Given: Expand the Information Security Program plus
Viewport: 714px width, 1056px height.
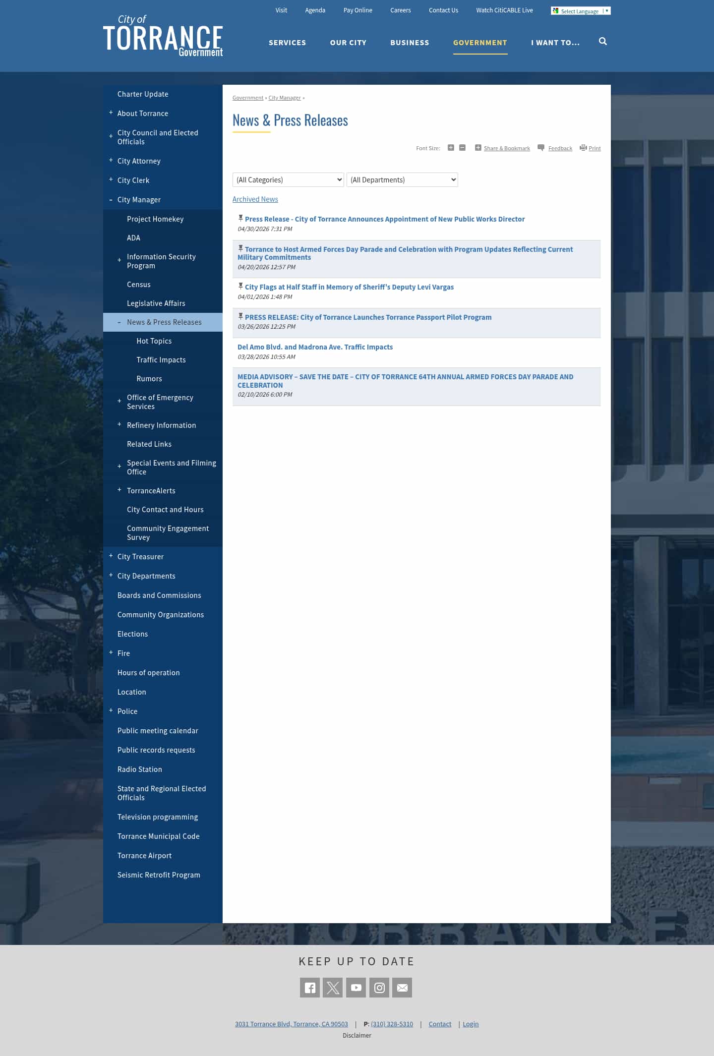Looking at the screenshot, I should (x=119, y=260).
